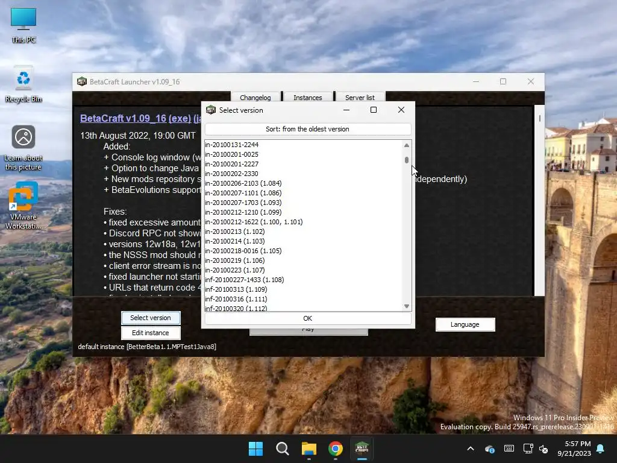617x463 pixels.
Task: Click the touch keyboard tray icon
Action: pyautogui.click(x=509, y=449)
